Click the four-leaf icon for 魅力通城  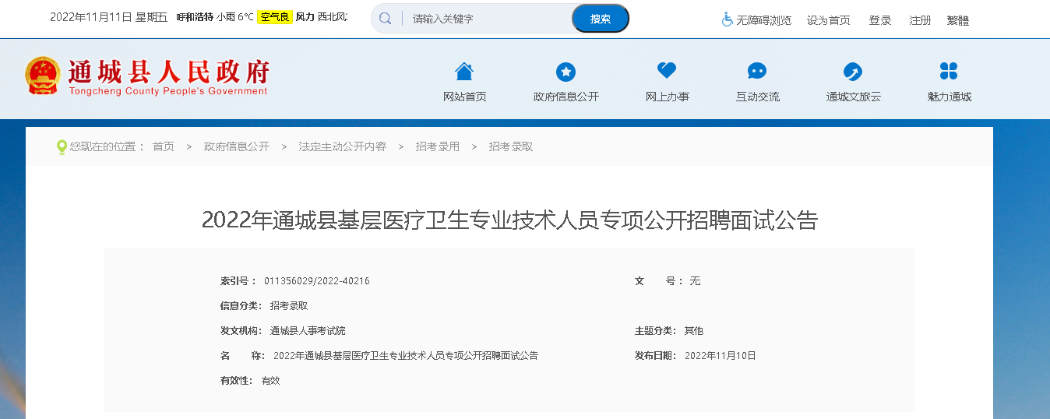click(x=949, y=72)
